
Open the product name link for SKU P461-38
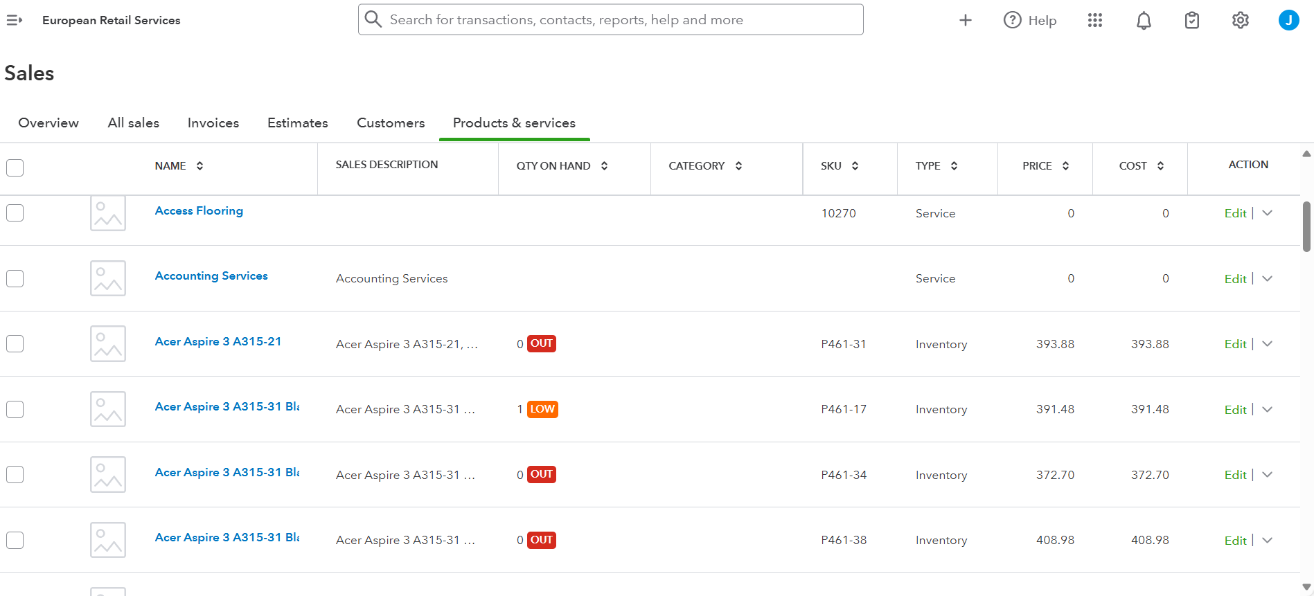pyautogui.click(x=227, y=537)
